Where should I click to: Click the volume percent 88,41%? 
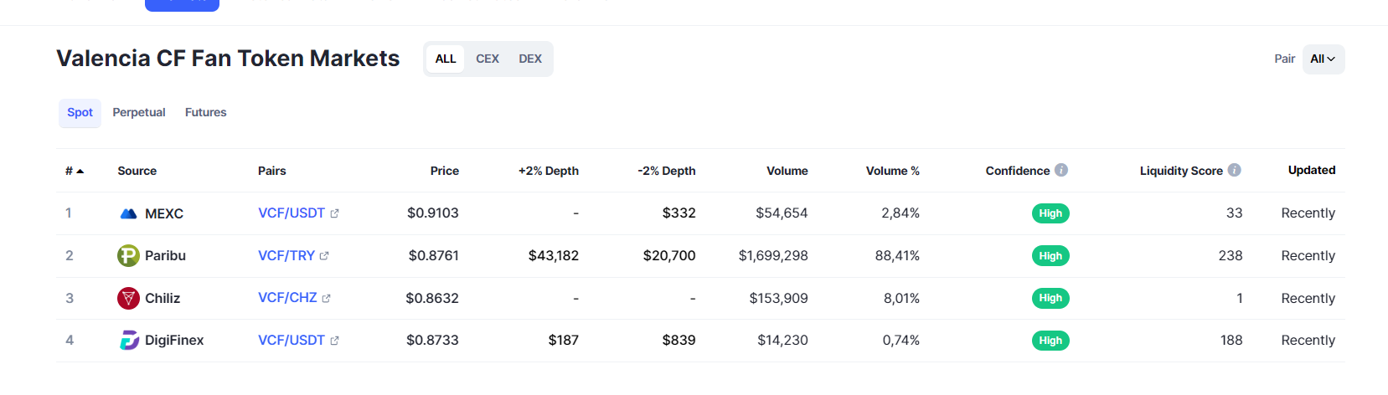(x=897, y=256)
